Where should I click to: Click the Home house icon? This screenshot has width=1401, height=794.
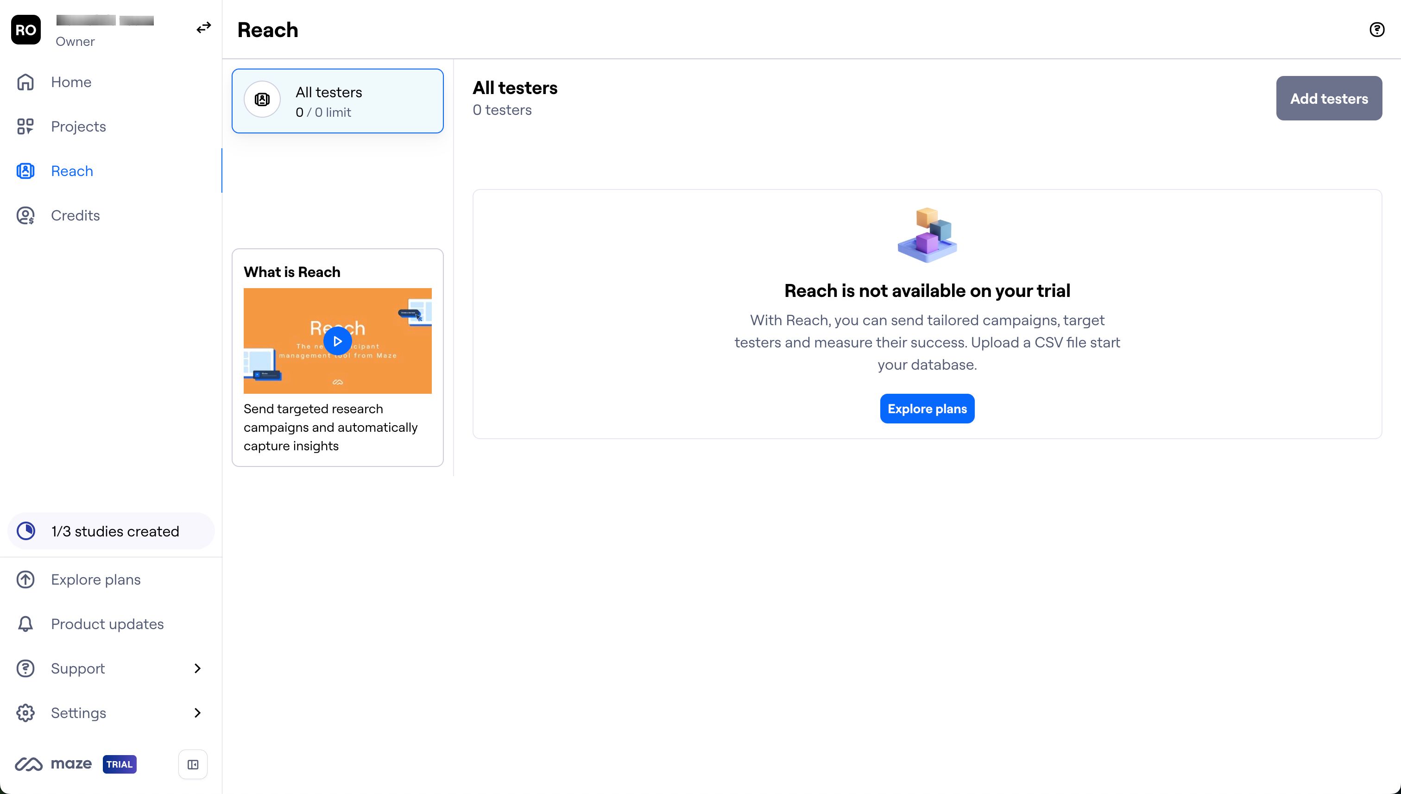(x=25, y=82)
